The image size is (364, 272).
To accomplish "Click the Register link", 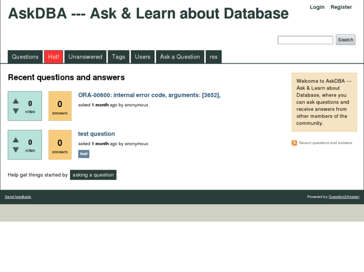I will pyautogui.click(x=341, y=7).
